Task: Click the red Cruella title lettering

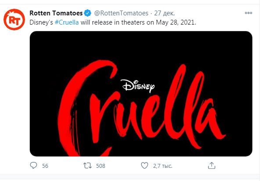Action: click(140, 114)
